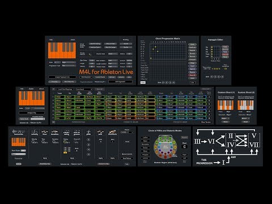Click Reset button below Preset dropdown
Image resolution: width=272 pixels, height=204 pixels.
point(127,142)
